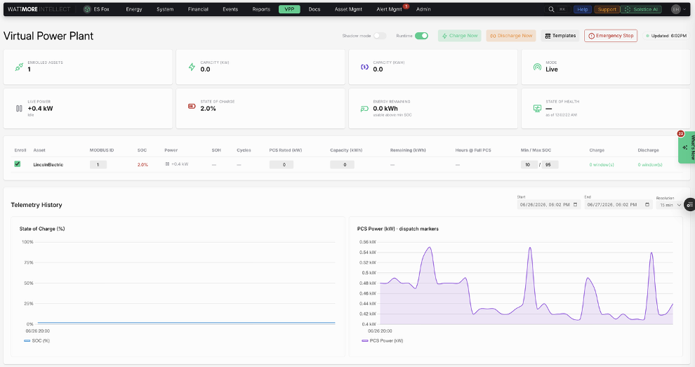
Task: Click the Emergency Stop button
Action: [x=610, y=36]
